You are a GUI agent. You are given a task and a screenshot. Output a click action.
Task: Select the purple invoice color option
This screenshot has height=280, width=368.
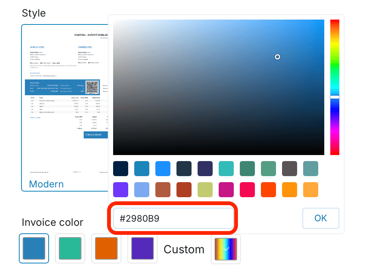coord(143,248)
